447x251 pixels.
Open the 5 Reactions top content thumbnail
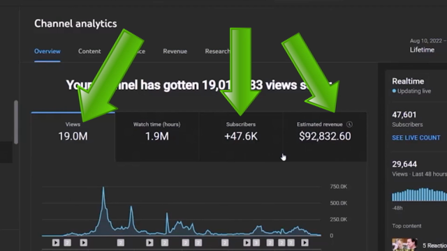404,245
